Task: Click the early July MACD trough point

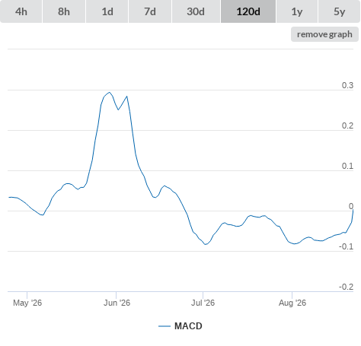Action: (206, 244)
